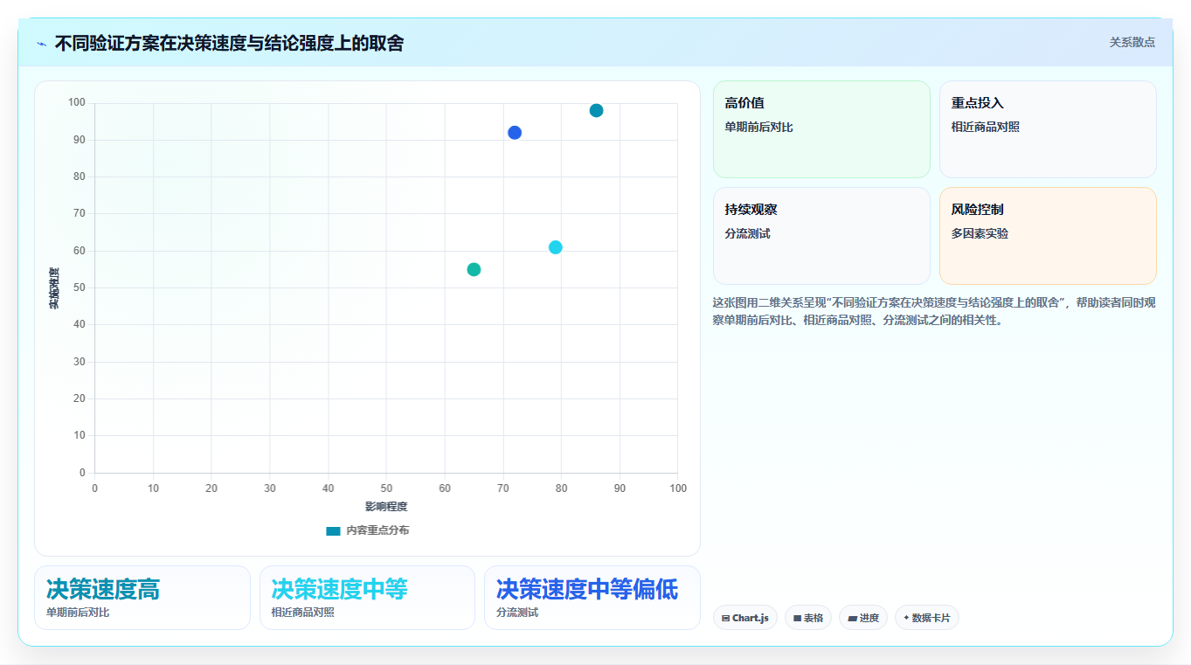Select the 进度 tag
Screen dimensions: 1191x665
[x=863, y=618]
